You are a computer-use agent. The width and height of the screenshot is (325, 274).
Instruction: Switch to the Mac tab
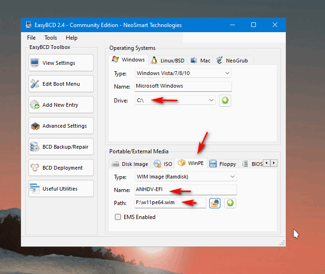pos(200,61)
